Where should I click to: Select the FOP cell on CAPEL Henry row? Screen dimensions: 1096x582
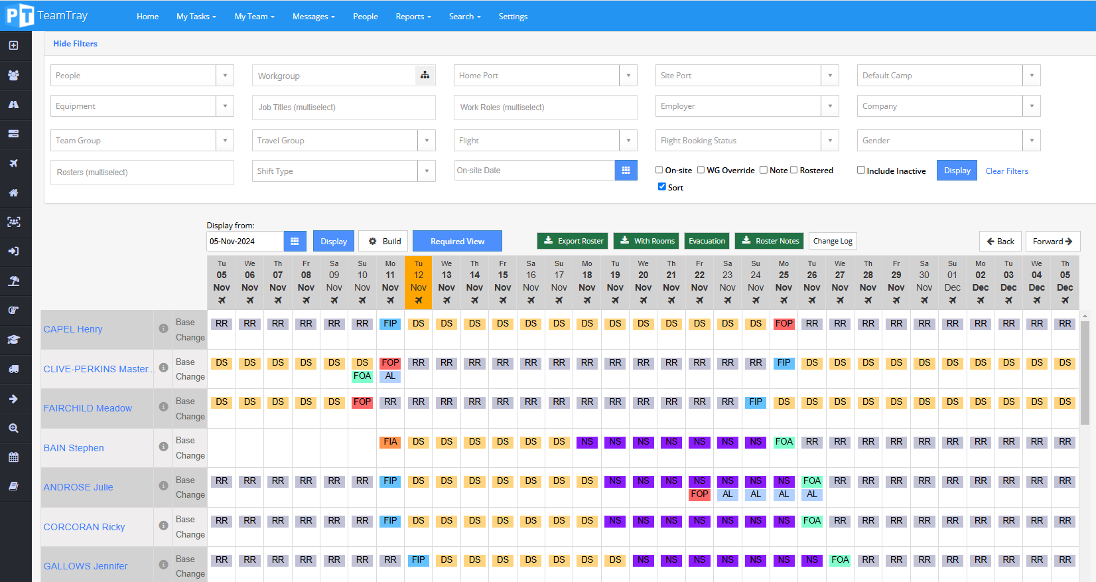(x=784, y=324)
